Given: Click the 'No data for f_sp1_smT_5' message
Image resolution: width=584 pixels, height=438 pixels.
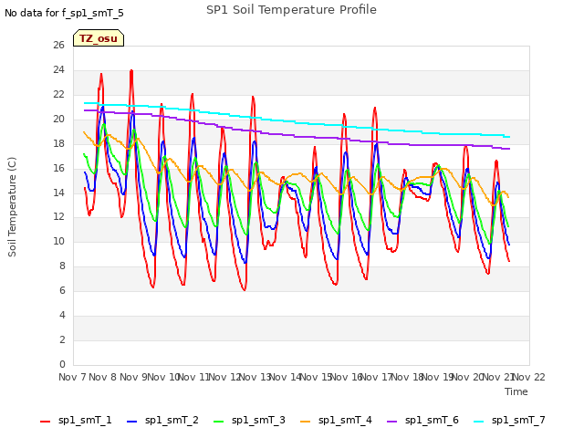Looking at the screenshot, I should pyautogui.click(x=64, y=13).
